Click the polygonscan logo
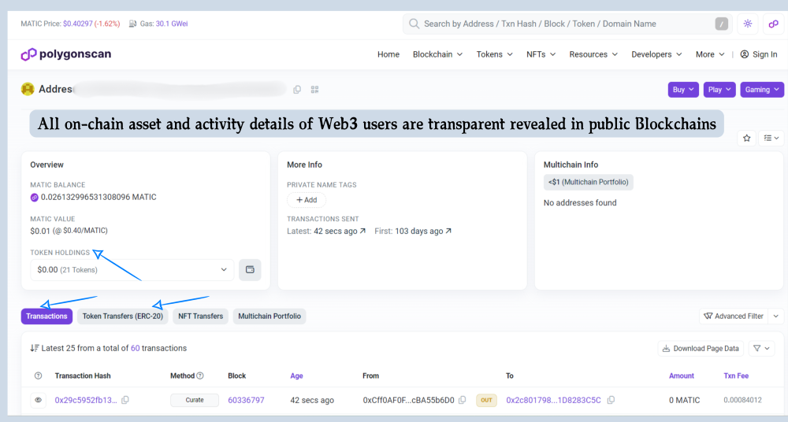Screen dimensions: 788x422 [66, 54]
